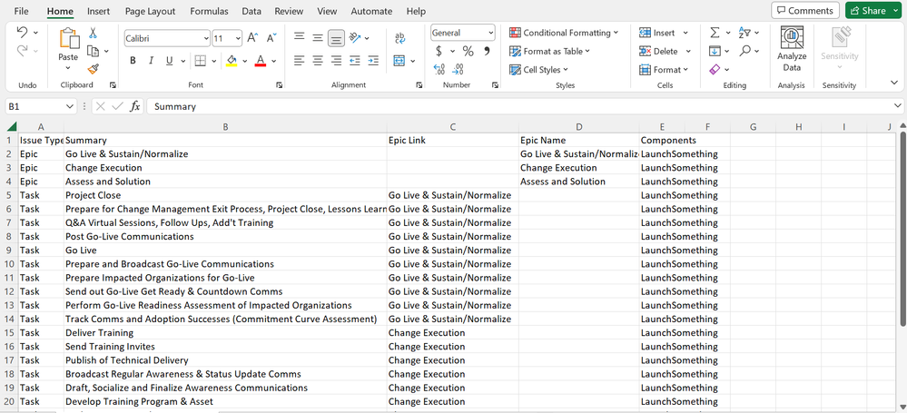Click the Select All corner triangle

pyautogui.click(x=12, y=126)
